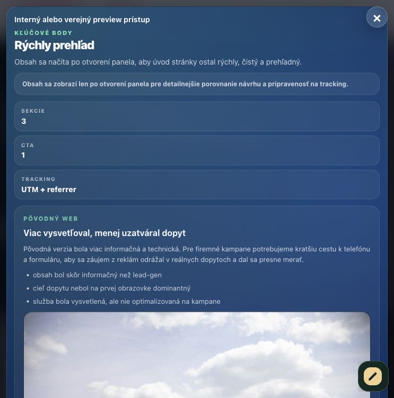Select the CTA card showing 1
This screenshot has width=394, height=398.
pos(197,150)
